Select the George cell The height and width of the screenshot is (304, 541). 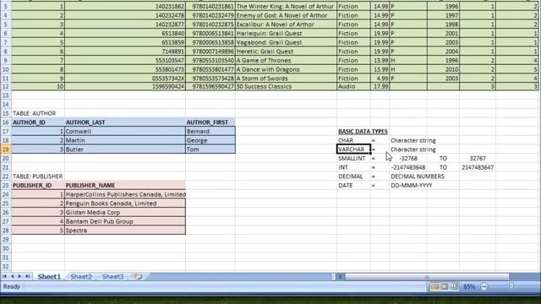pyautogui.click(x=210, y=140)
